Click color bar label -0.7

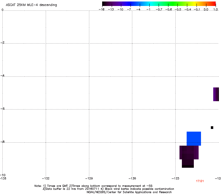click(x=159, y=10)
